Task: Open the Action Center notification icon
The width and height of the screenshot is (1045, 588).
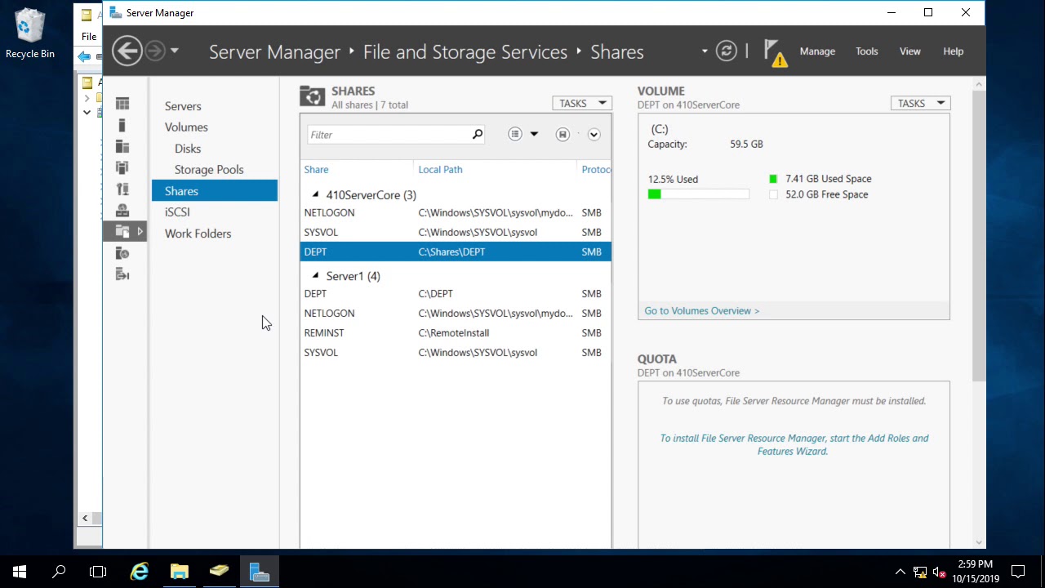Action: tap(1018, 572)
